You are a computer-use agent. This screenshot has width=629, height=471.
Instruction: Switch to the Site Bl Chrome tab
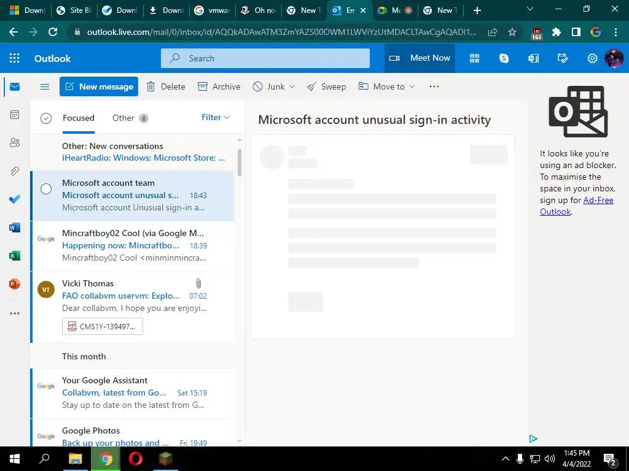click(x=74, y=10)
